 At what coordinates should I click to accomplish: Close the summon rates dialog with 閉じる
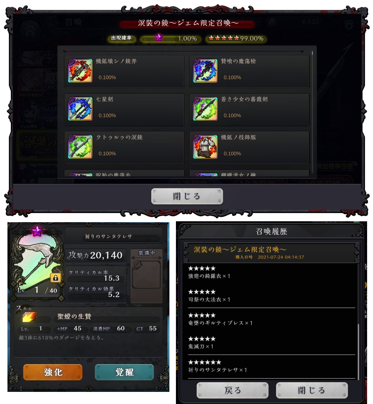[x=187, y=196]
